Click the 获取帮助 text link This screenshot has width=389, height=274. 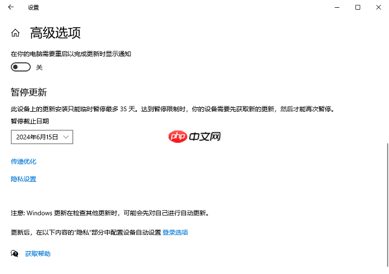38,253
